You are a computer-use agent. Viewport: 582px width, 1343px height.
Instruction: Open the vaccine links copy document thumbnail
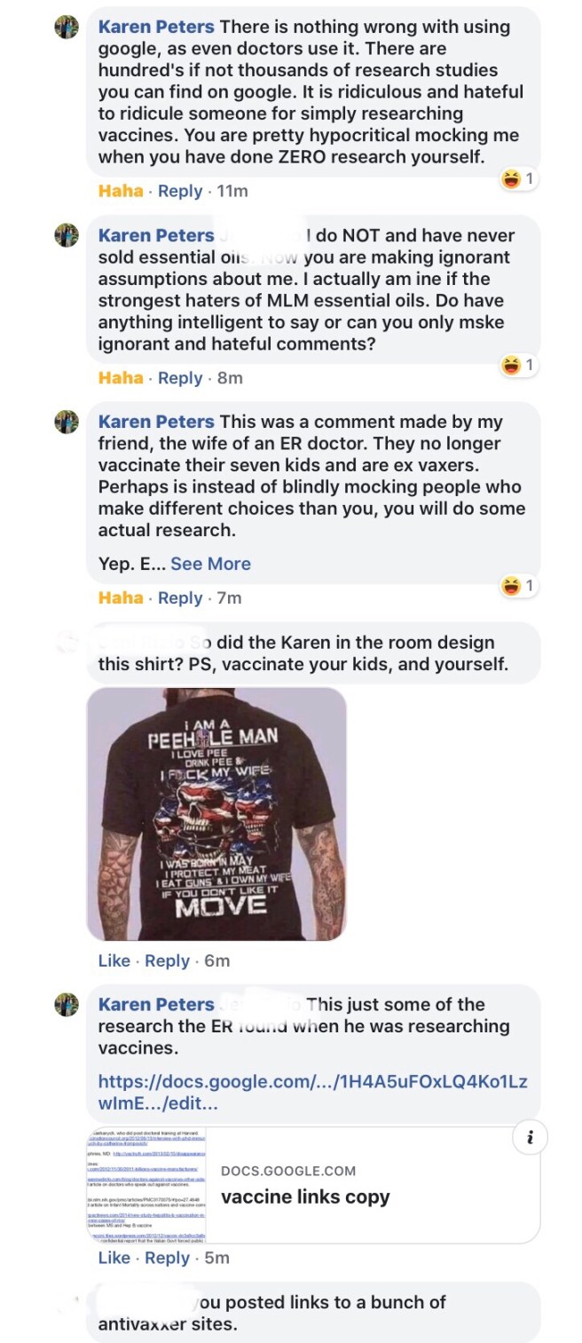(x=146, y=1185)
